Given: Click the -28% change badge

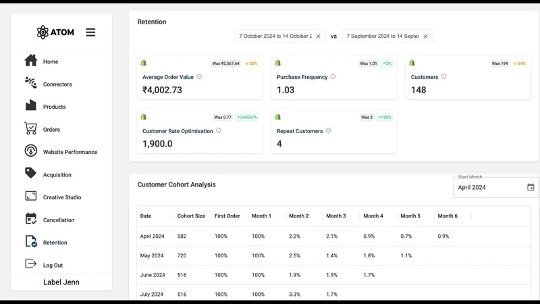Looking at the screenshot, I should coord(251,64).
